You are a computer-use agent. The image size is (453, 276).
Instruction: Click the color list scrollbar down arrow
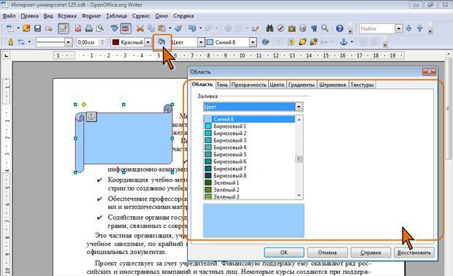299,196
